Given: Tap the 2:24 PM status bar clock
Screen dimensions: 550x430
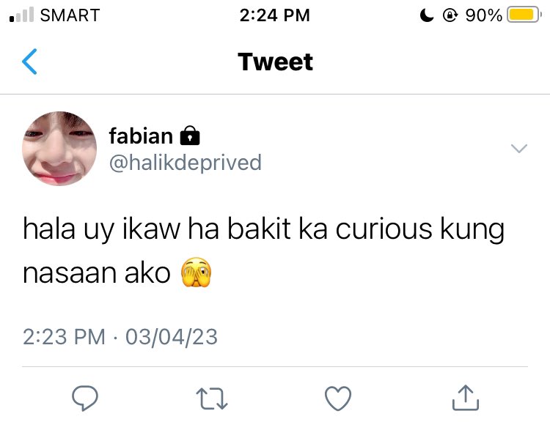Looking at the screenshot, I should tap(275, 15).
